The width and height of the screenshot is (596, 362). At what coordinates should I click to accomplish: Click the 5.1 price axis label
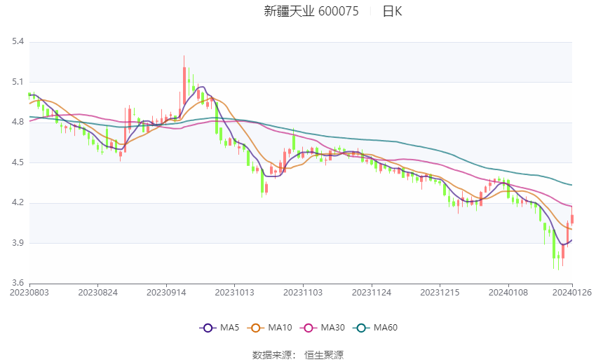click(18, 82)
